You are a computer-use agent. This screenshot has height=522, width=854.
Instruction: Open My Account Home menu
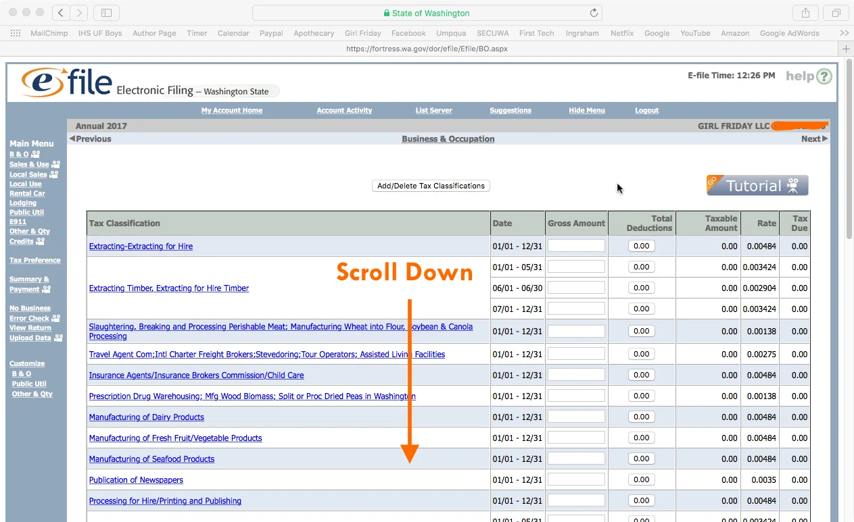pos(232,111)
